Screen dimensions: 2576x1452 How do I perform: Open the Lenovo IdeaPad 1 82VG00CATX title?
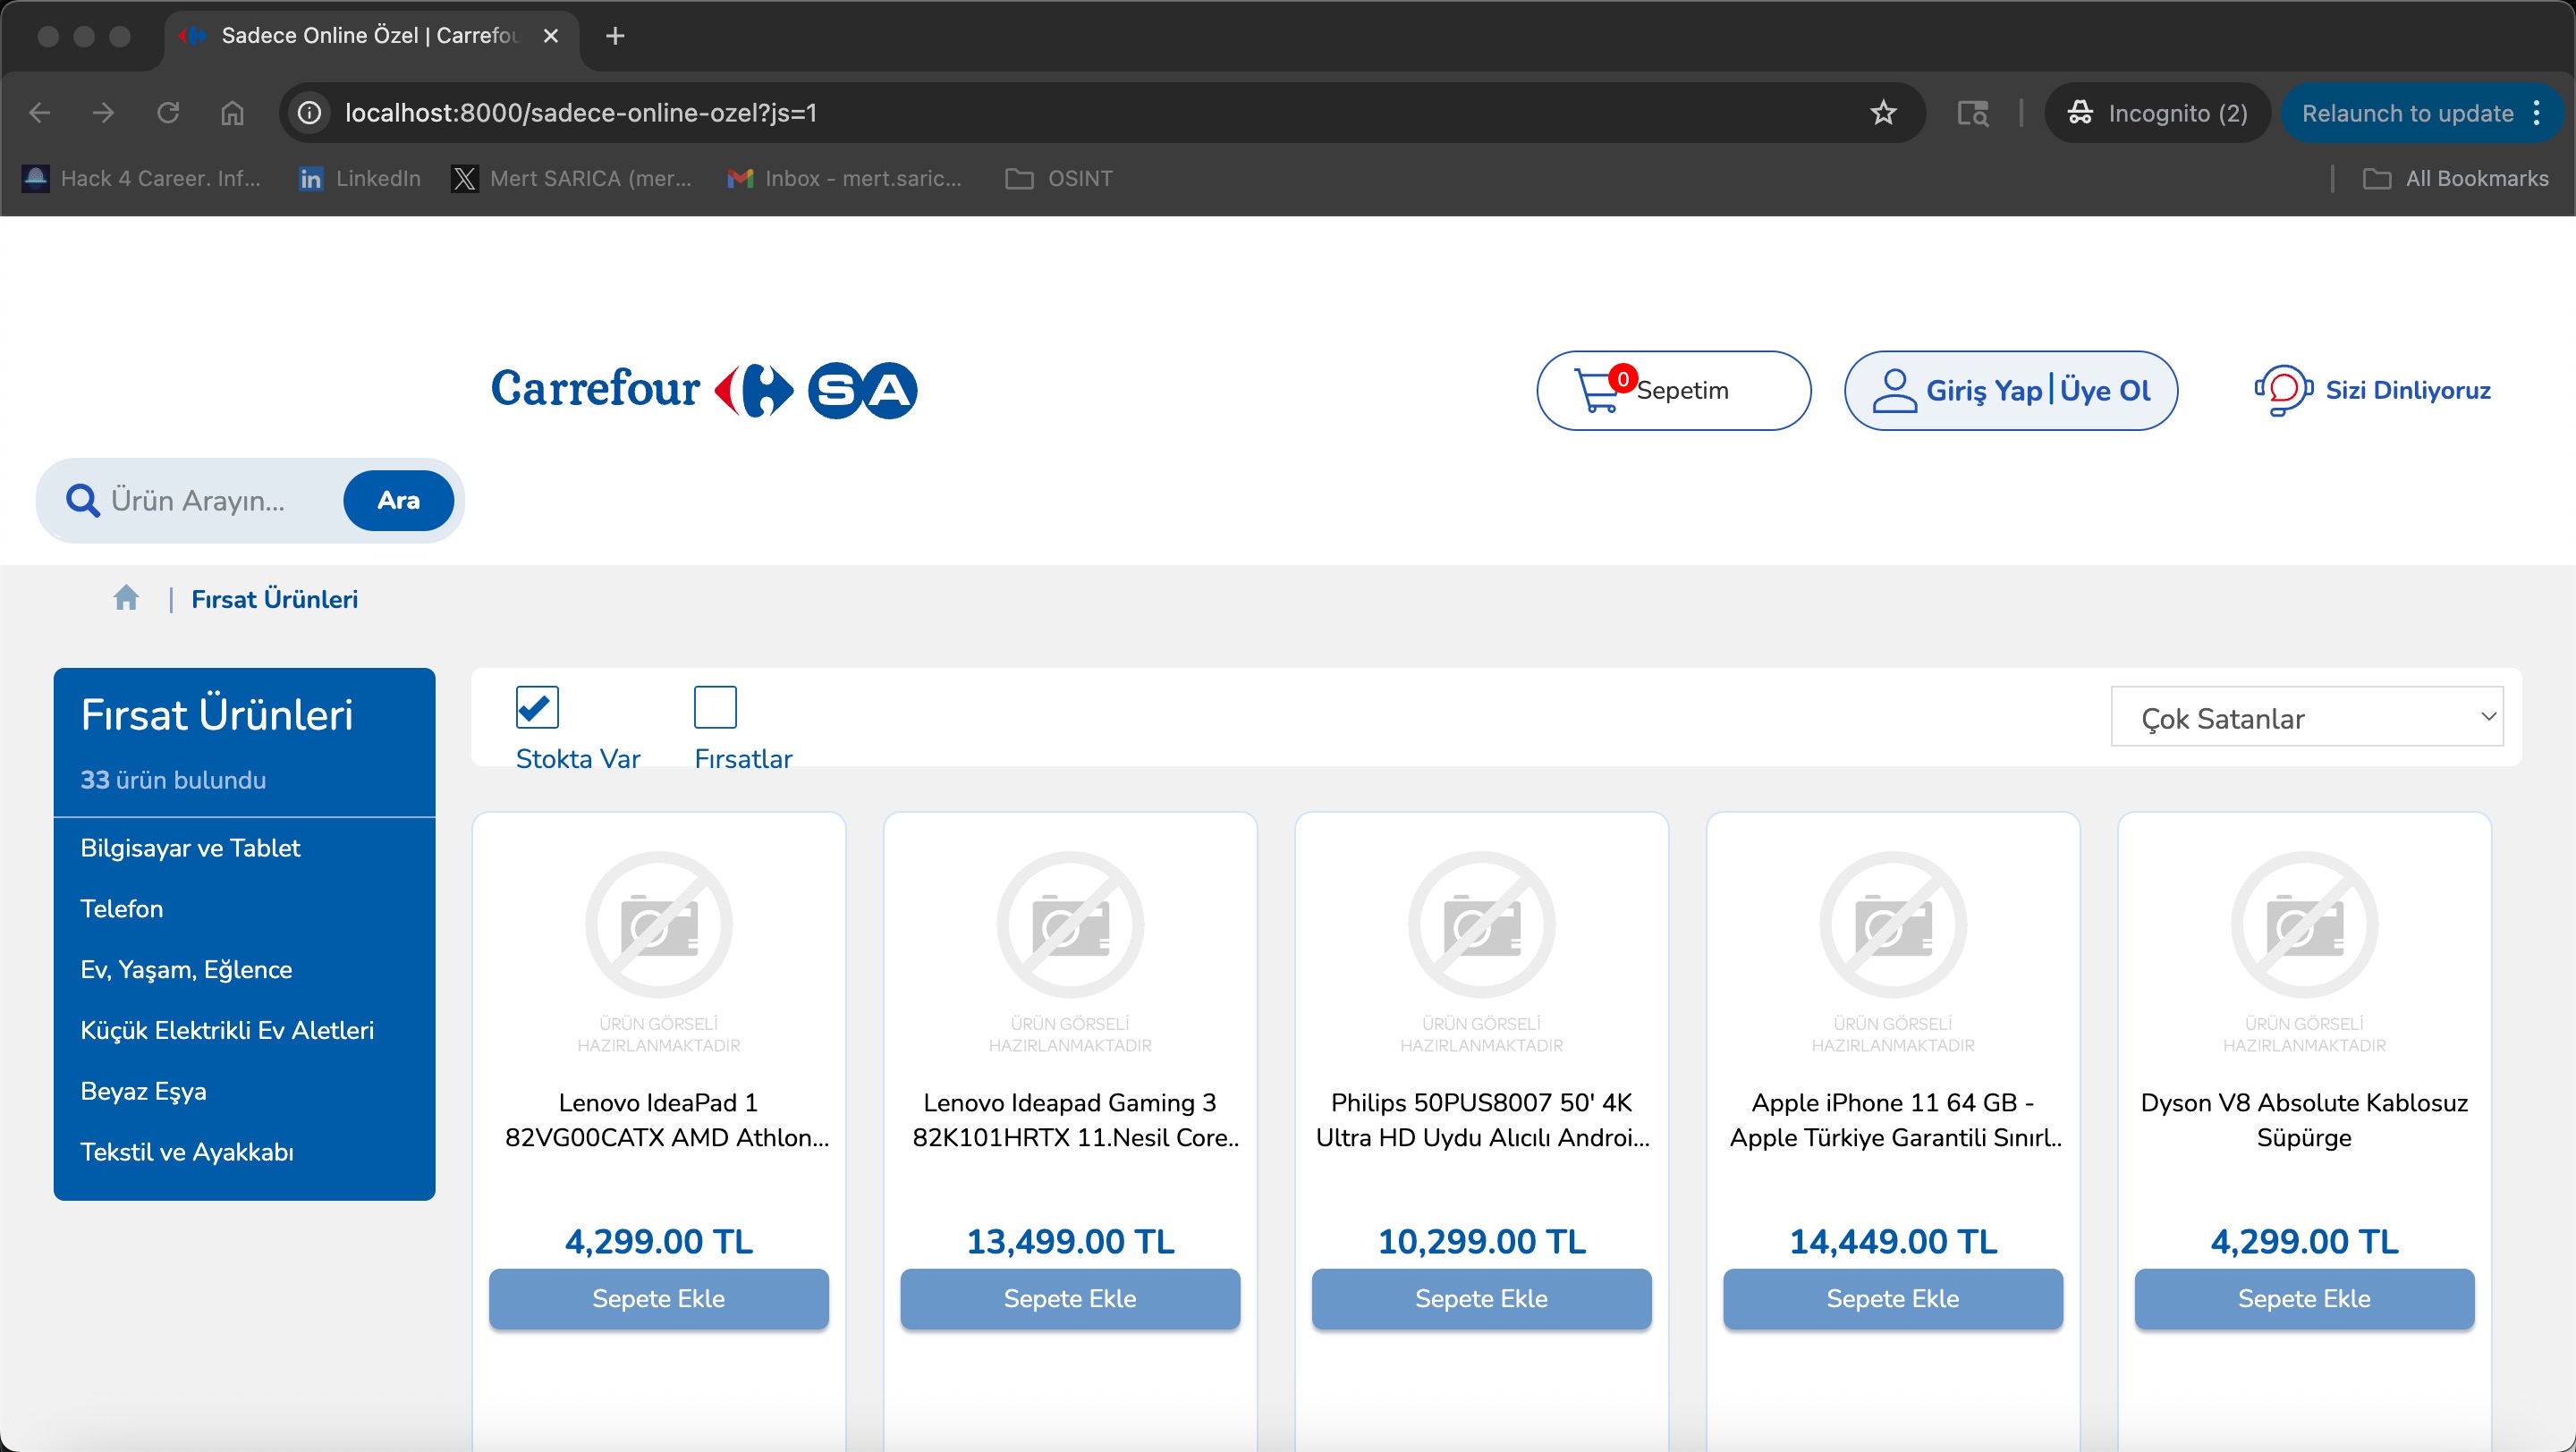pyautogui.click(x=667, y=1120)
